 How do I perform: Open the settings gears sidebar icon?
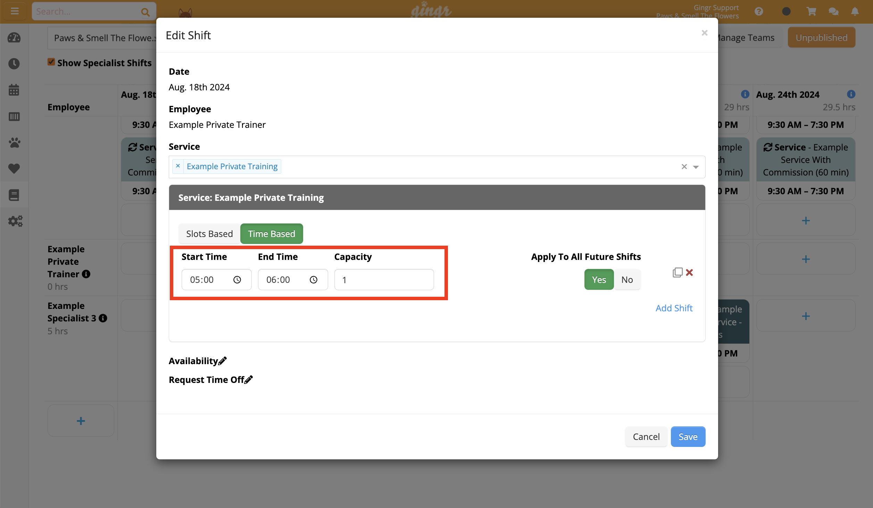pos(15,221)
